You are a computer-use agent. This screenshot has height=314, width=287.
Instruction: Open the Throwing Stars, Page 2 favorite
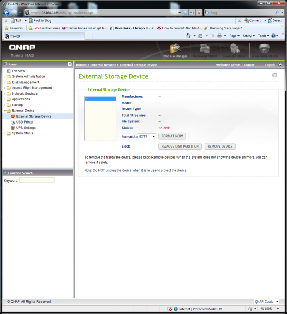(x=223, y=28)
